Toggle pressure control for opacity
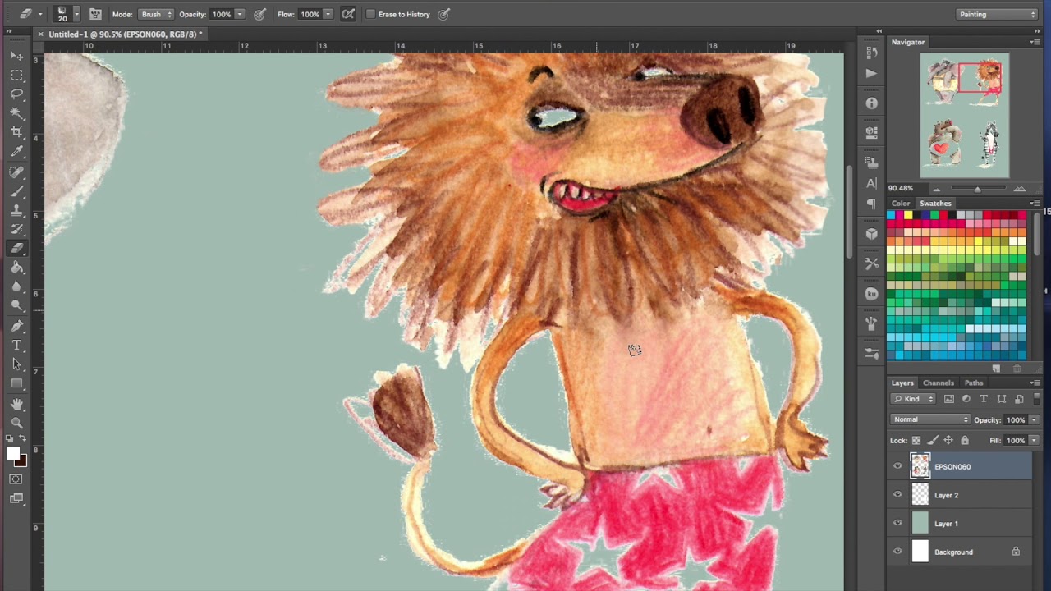This screenshot has height=591, width=1051. pos(260,14)
